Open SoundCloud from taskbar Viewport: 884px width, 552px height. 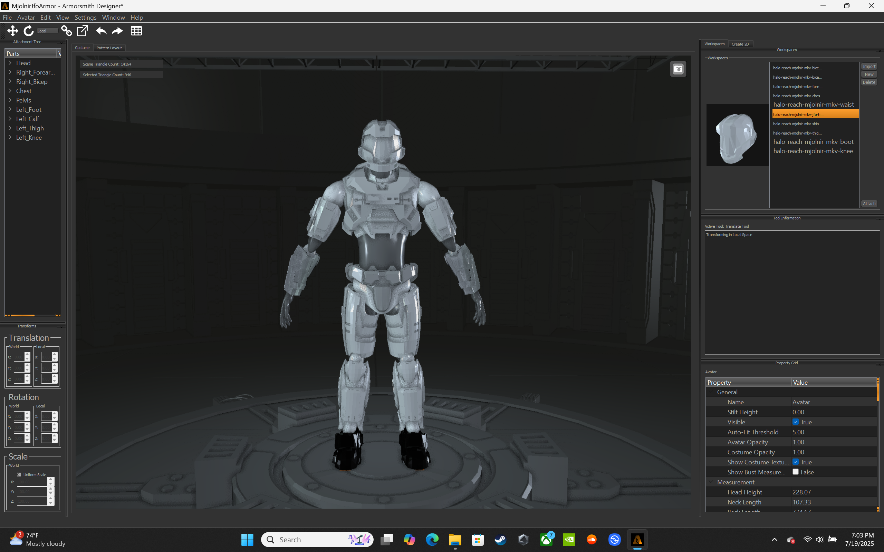(592, 540)
